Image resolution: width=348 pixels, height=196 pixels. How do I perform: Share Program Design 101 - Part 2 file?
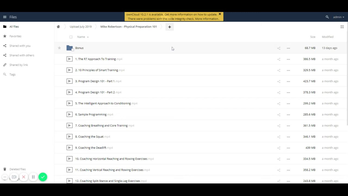[x=279, y=93]
